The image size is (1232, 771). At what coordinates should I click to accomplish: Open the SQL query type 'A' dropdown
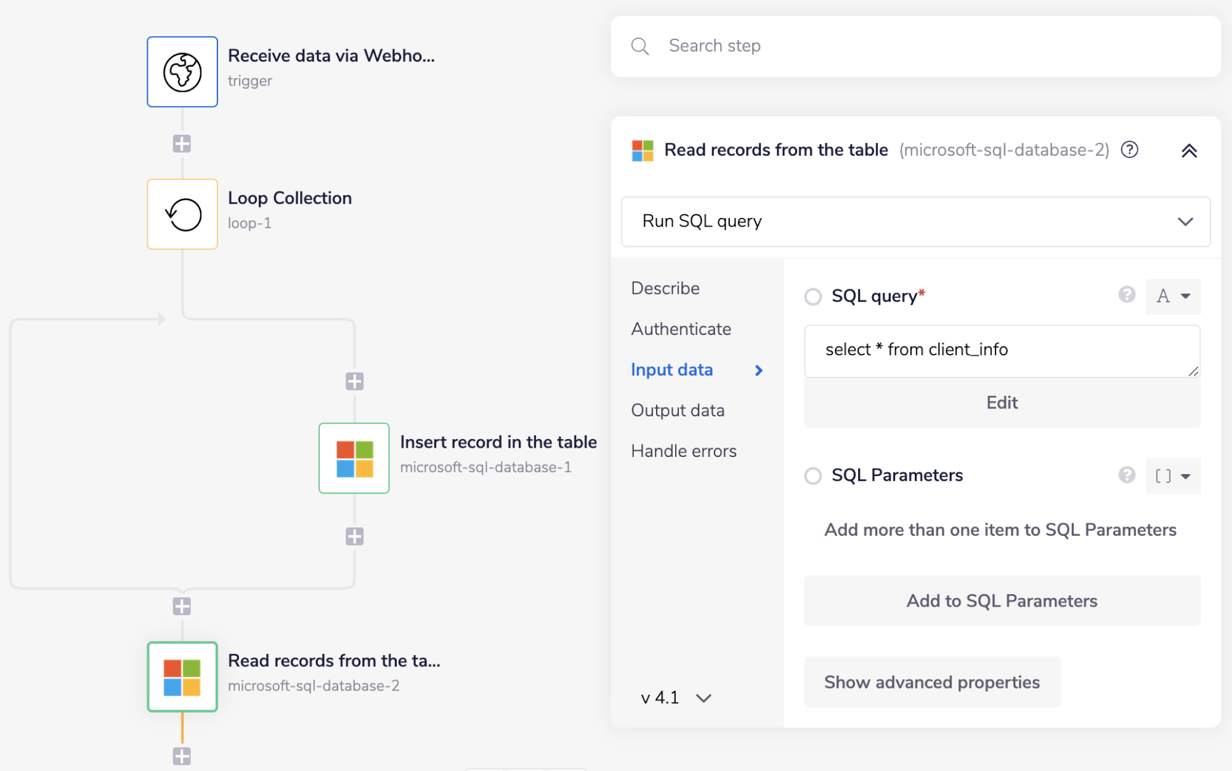pos(1173,296)
